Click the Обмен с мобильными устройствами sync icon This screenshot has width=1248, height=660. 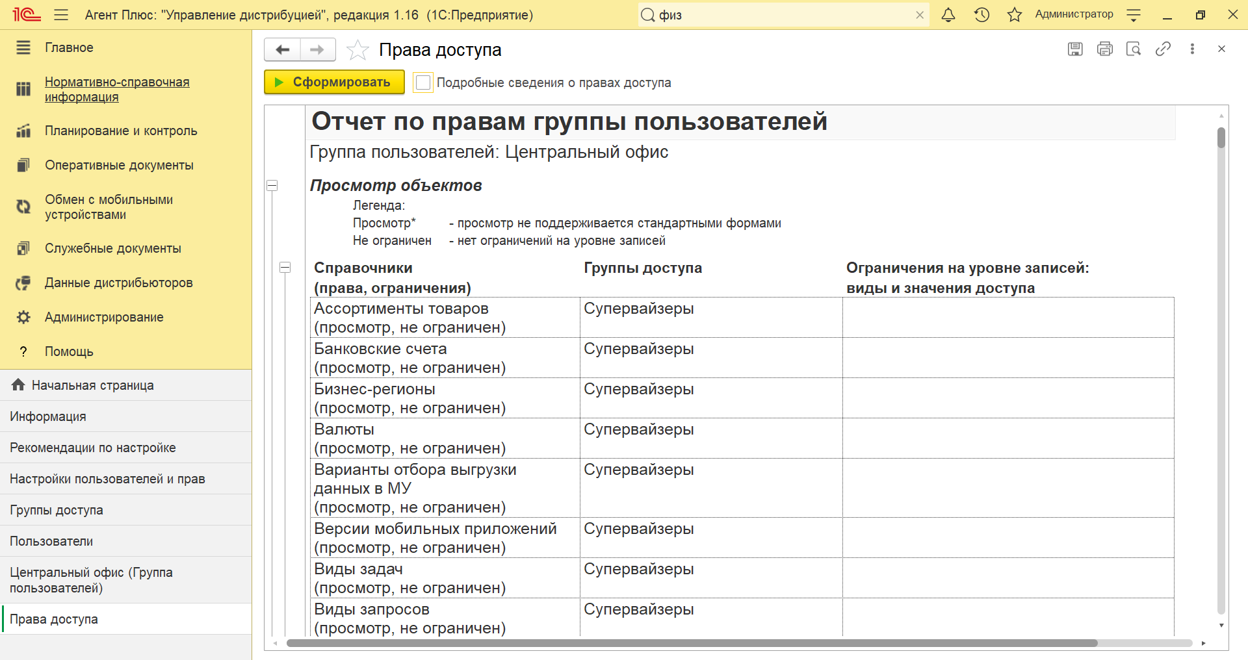click(x=23, y=207)
